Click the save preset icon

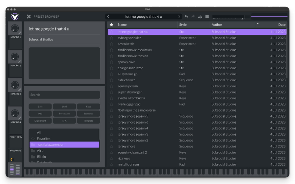tap(200, 17)
